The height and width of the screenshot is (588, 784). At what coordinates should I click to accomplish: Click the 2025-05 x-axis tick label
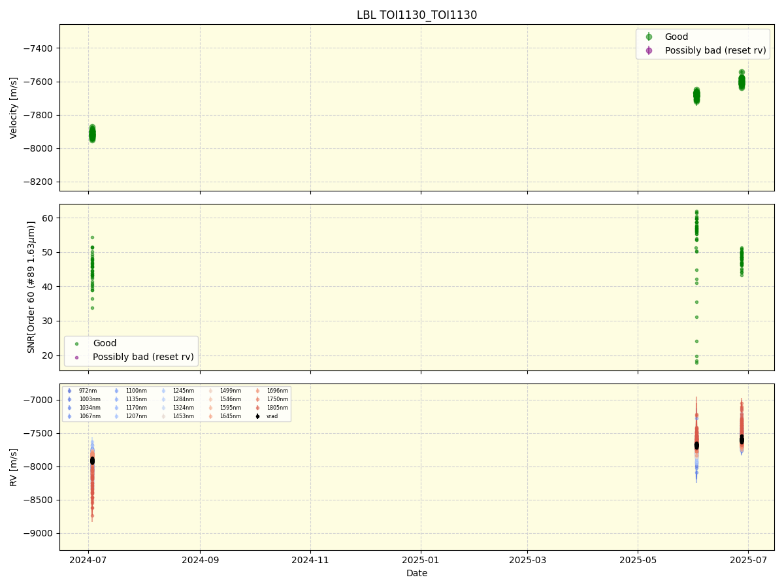point(638,560)
